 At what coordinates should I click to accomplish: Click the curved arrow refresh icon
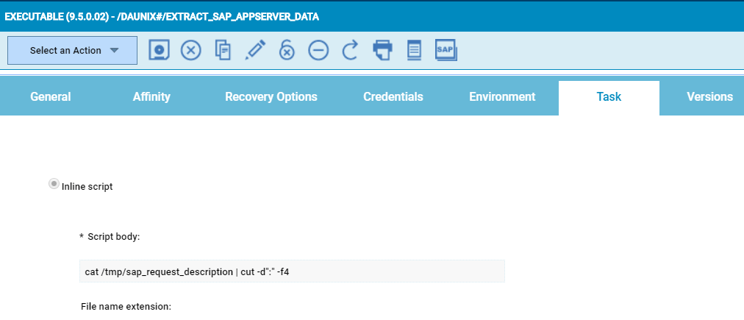click(x=351, y=50)
